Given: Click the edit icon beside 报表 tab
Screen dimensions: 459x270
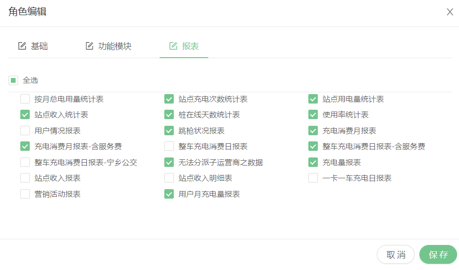Looking at the screenshot, I should [x=173, y=46].
